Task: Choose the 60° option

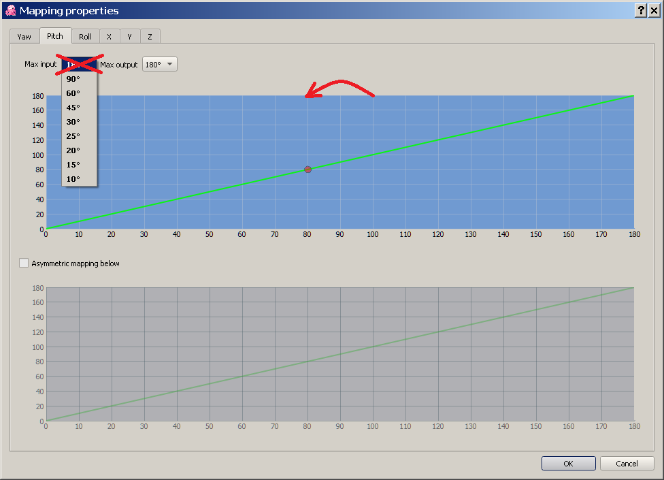Action: (x=73, y=93)
